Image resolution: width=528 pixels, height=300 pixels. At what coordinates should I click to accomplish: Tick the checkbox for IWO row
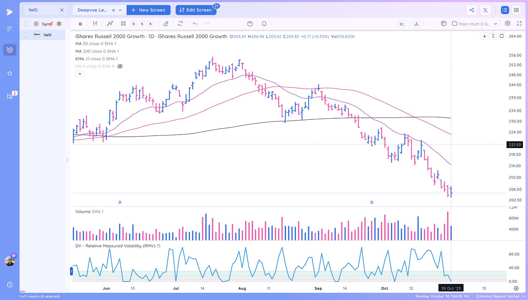[26, 35]
